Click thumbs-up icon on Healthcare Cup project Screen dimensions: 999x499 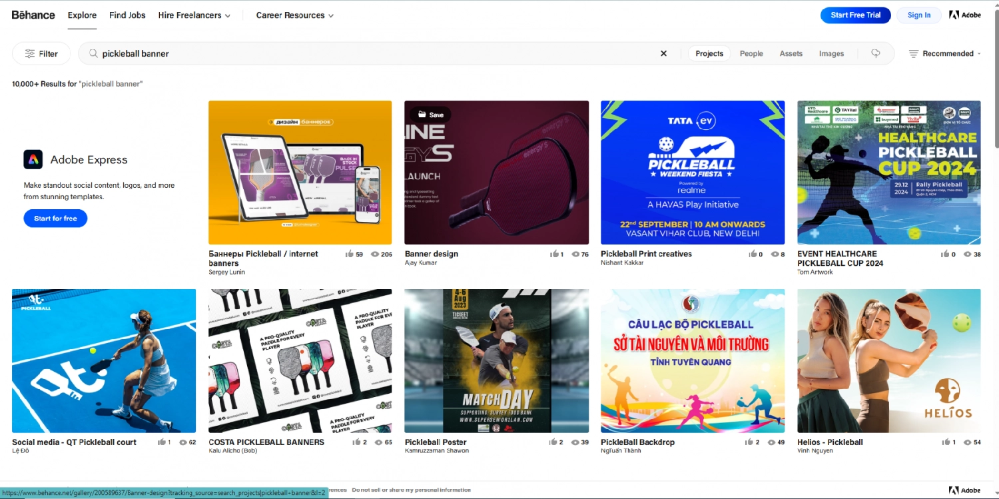(x=945, y=254)
